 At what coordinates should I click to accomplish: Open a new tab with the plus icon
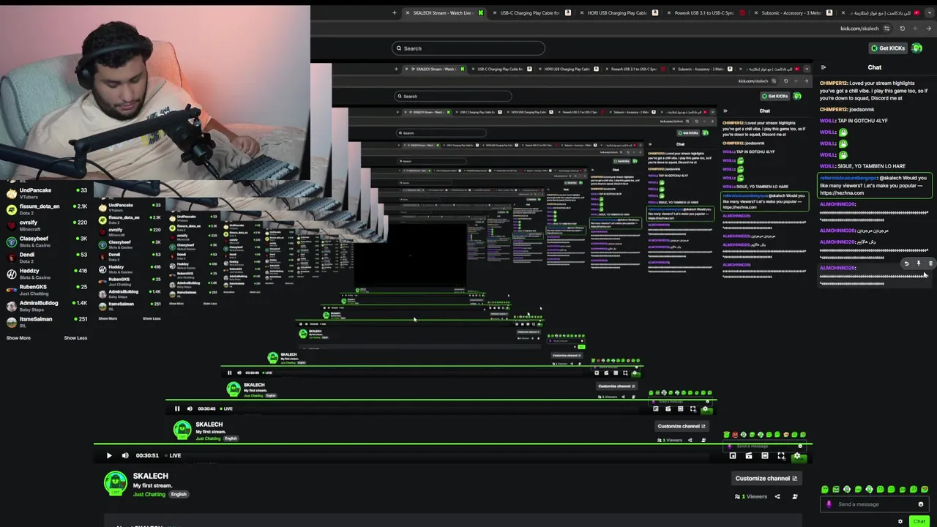pos(394,12)
